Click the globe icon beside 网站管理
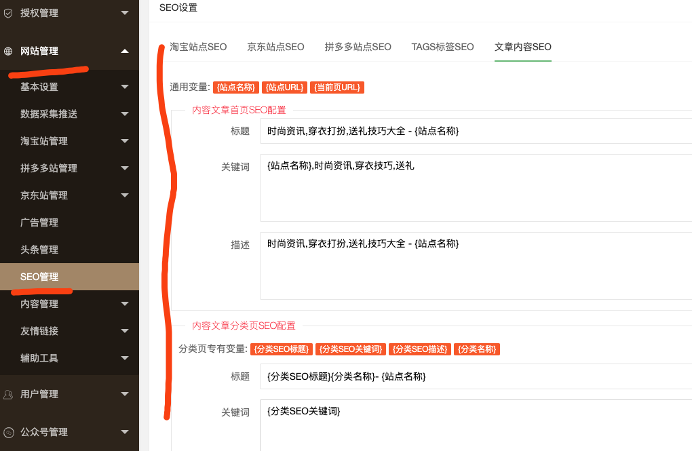This screenshot has height=451, width=692. pos(8,51)
